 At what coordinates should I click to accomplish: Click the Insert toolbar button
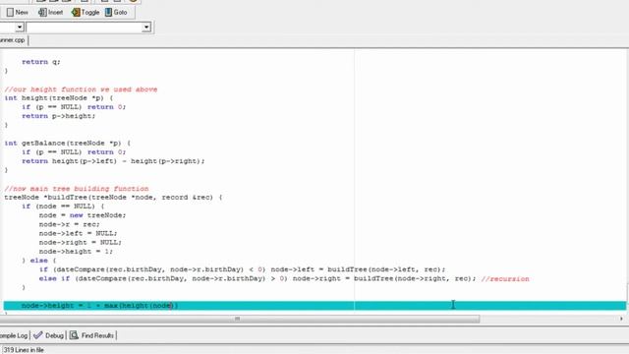[50, 13]
